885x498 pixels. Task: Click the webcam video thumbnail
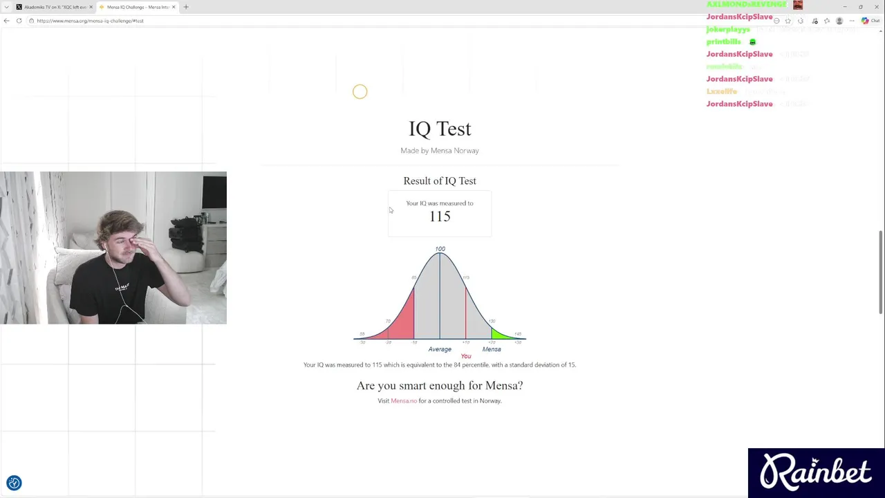click(113, 248)
